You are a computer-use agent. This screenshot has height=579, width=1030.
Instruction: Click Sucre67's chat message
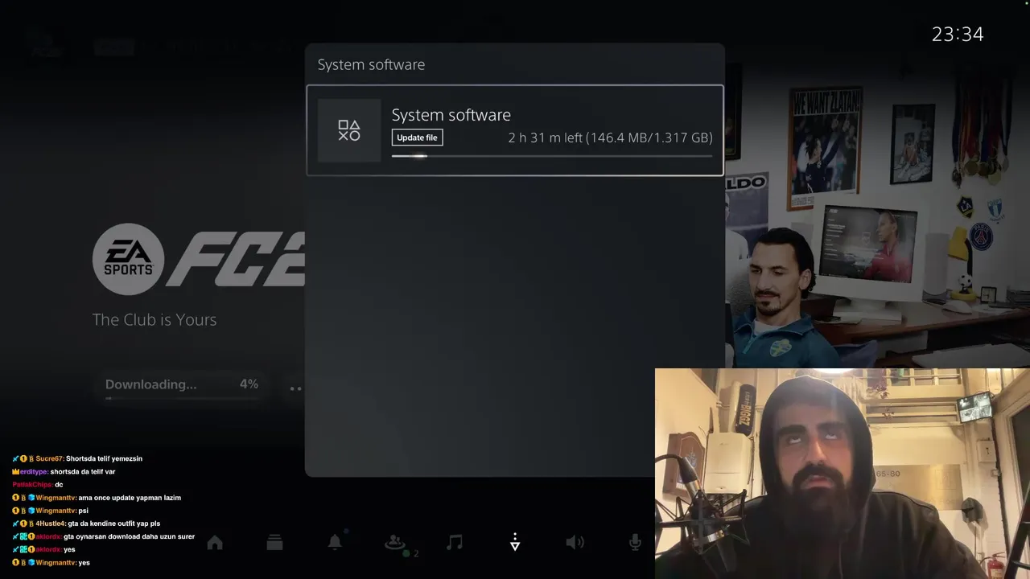point(77,458)
